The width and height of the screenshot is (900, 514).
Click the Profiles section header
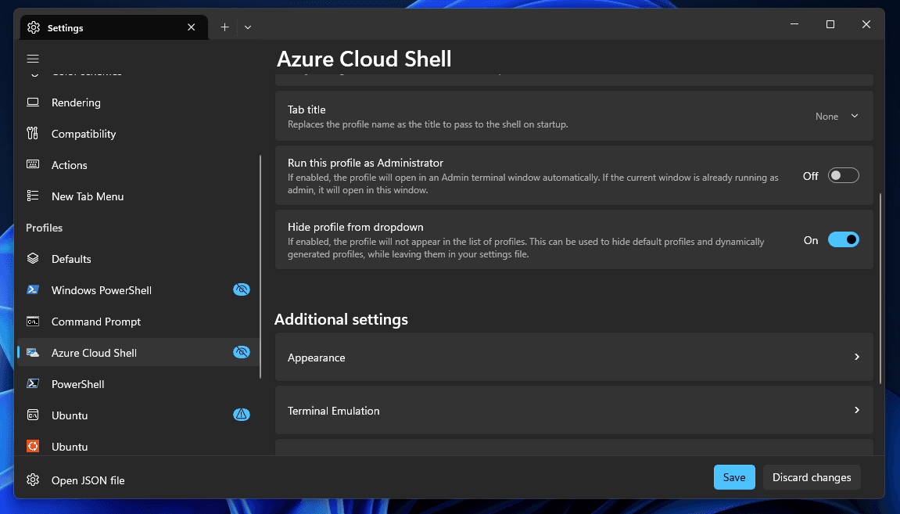(45, 228)
